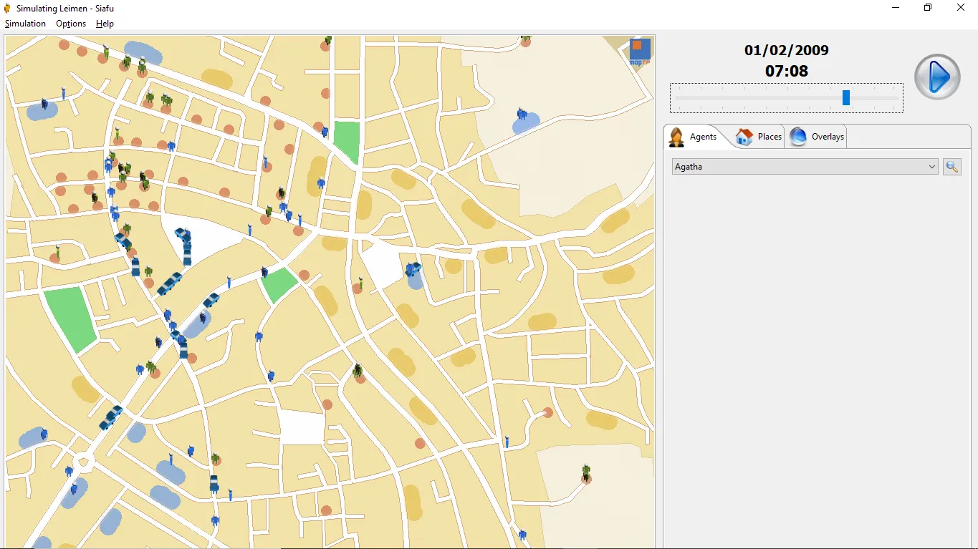The width and height of the screenshot is (978, 549).
Task: Click the house icon on the Places tab
Action: pyautogui.click(x=744, y=137)
